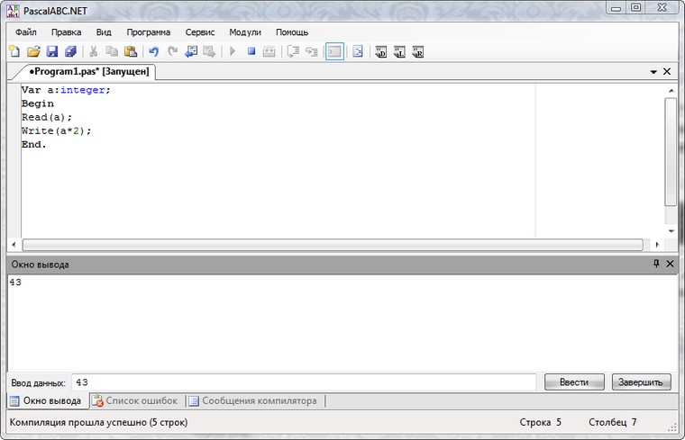
Task: Click the PascalABC.NET application icon in title bar
Action: point(13,11)
